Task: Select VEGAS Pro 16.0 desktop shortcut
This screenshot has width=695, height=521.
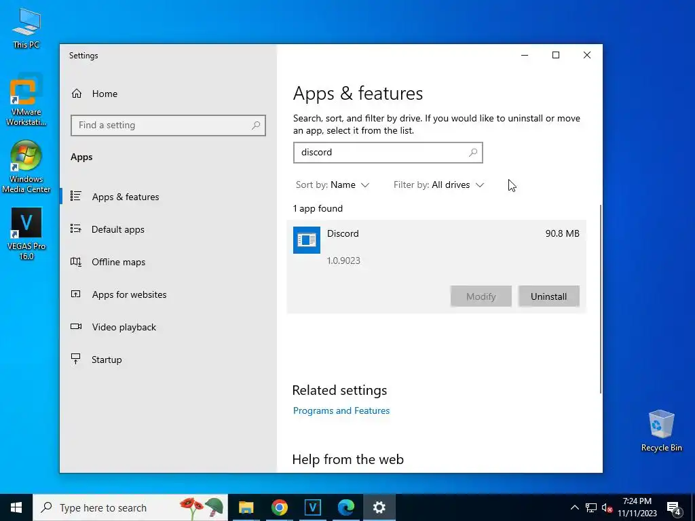Action: (x=26, y=234)
